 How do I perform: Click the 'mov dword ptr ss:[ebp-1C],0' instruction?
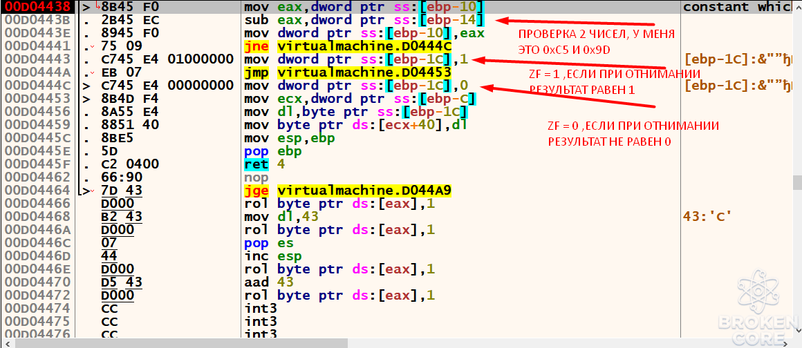coord(357,86)
